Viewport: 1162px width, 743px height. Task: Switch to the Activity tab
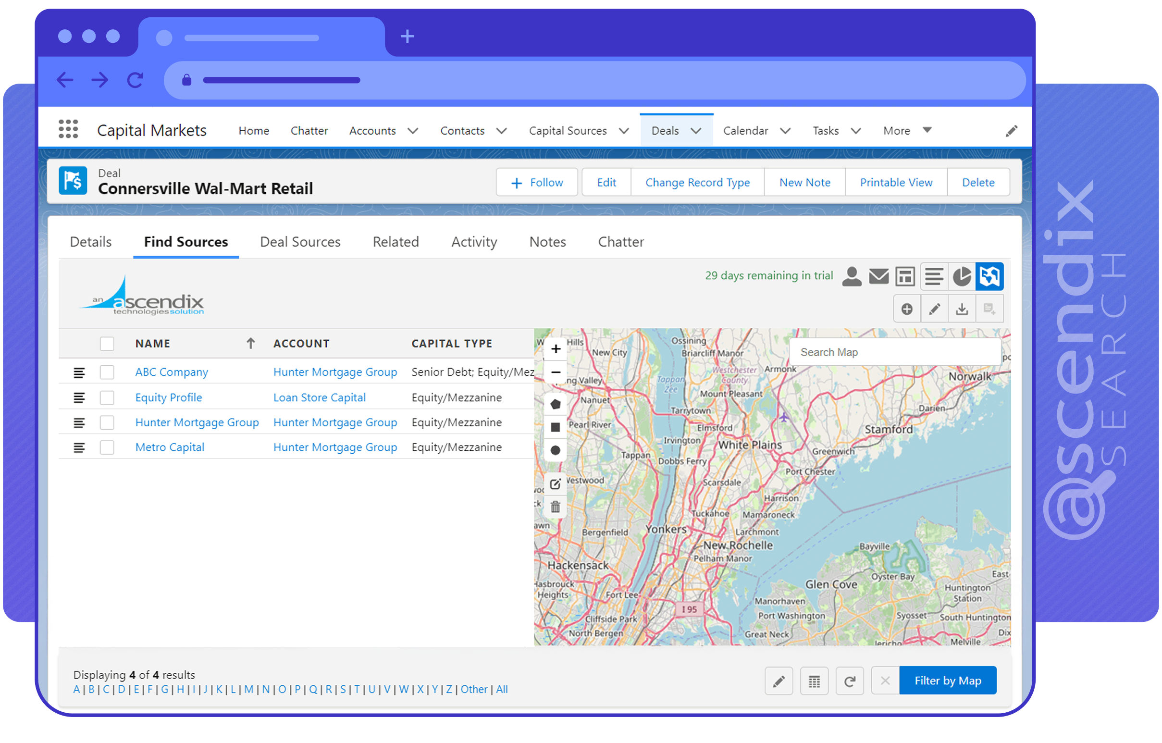click(x=474, y=242)
